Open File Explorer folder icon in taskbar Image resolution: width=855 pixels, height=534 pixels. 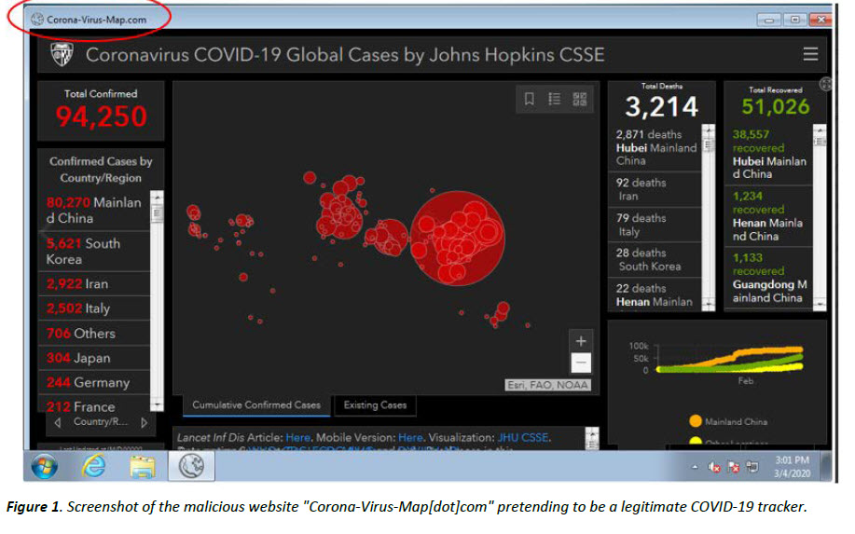coord(143,467)
